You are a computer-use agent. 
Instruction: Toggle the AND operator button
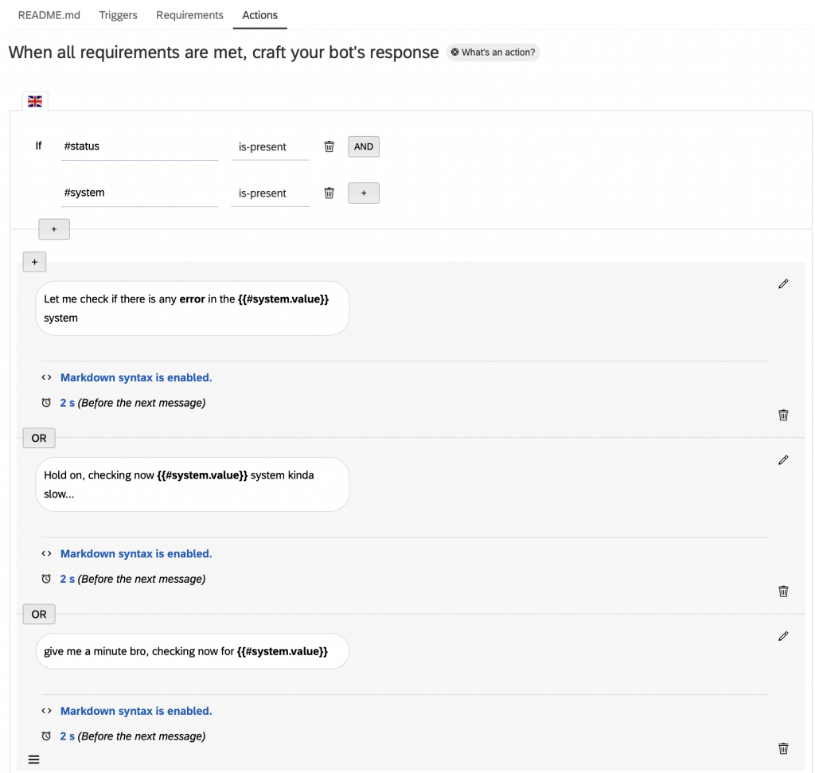point(364,146)
